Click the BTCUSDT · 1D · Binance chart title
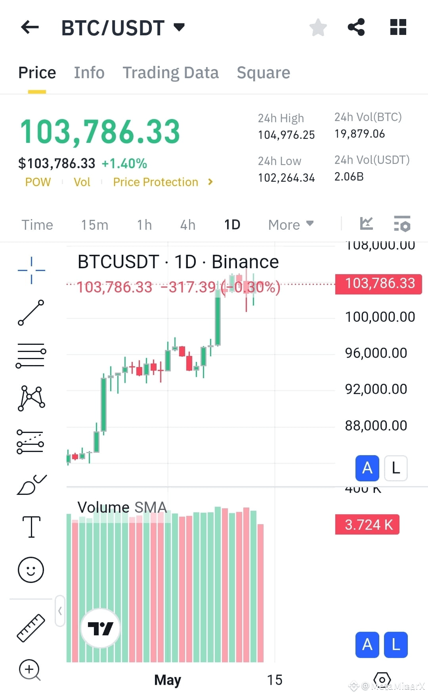This screenshot has width=428, height=696. [178, 262]
